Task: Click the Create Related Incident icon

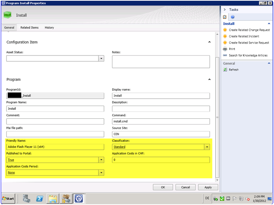Action: click(x=225, y=36)
